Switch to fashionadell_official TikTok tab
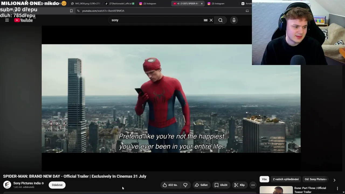This screenshot has height=194, width=345. (120, 4)
